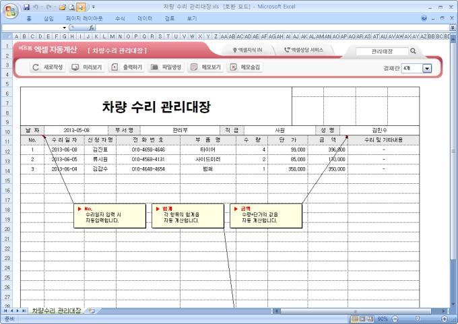
Task: Click the 차량 수리 관리대장 title cell
Action: (x=156, y=106)
